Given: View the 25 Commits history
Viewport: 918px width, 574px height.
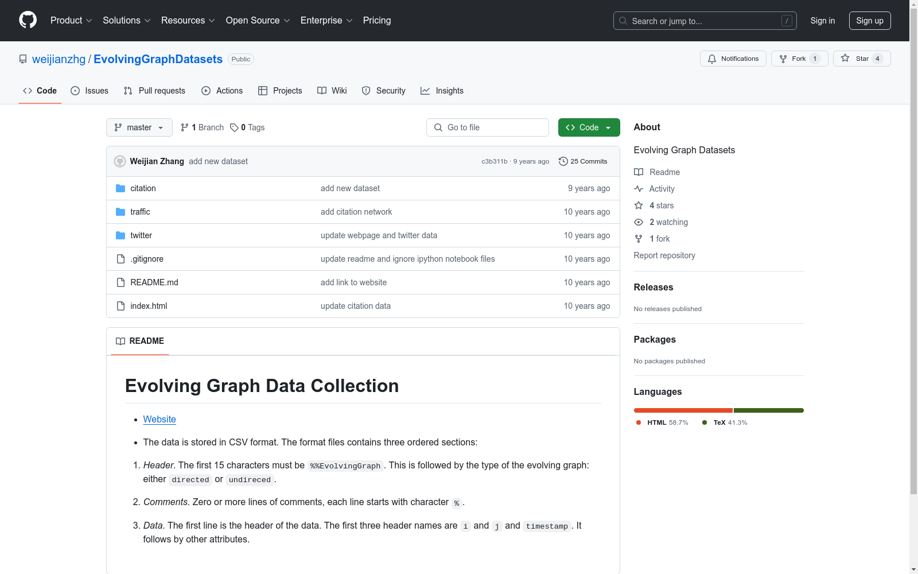Looking at the screenshot, I should (x=583, y=161).
